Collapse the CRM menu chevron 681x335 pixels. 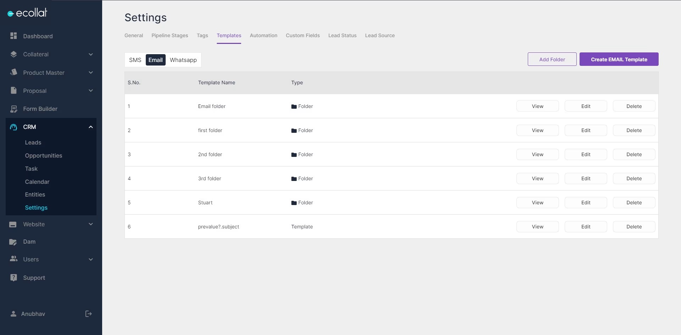click(x=91, y=127)
